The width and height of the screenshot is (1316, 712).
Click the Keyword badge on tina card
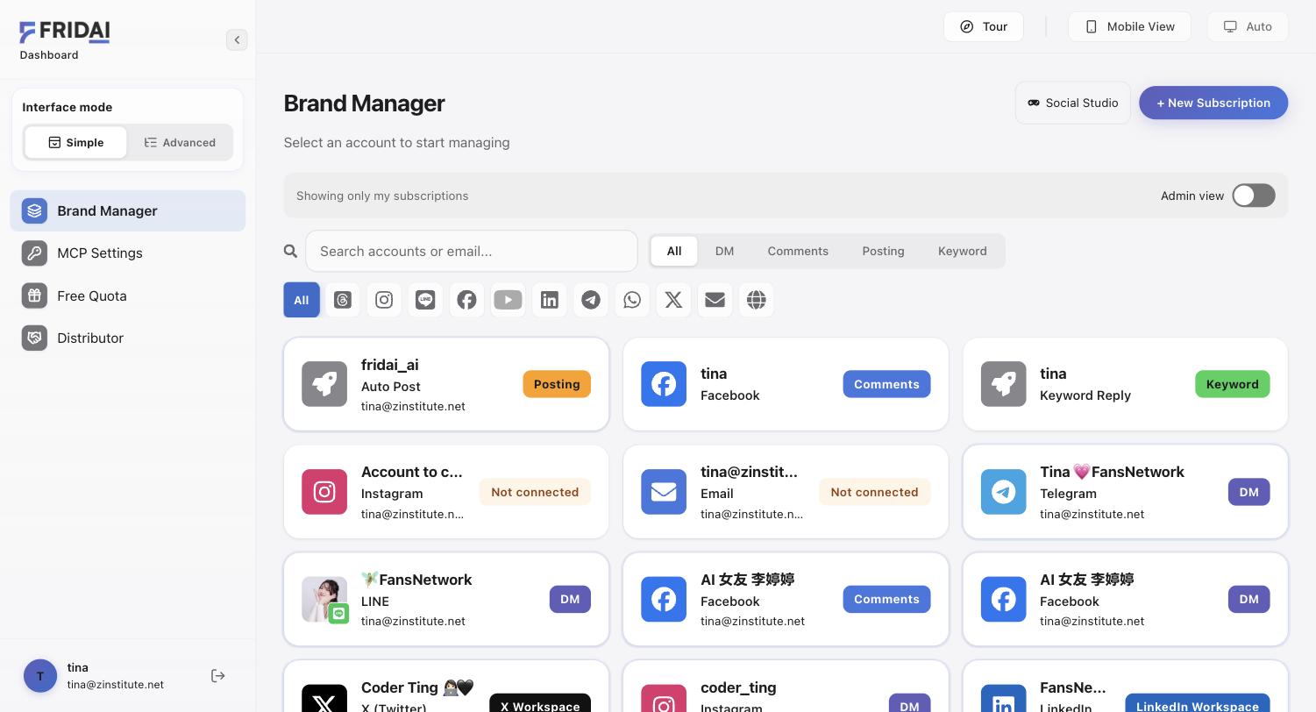tap(1233, 384)
